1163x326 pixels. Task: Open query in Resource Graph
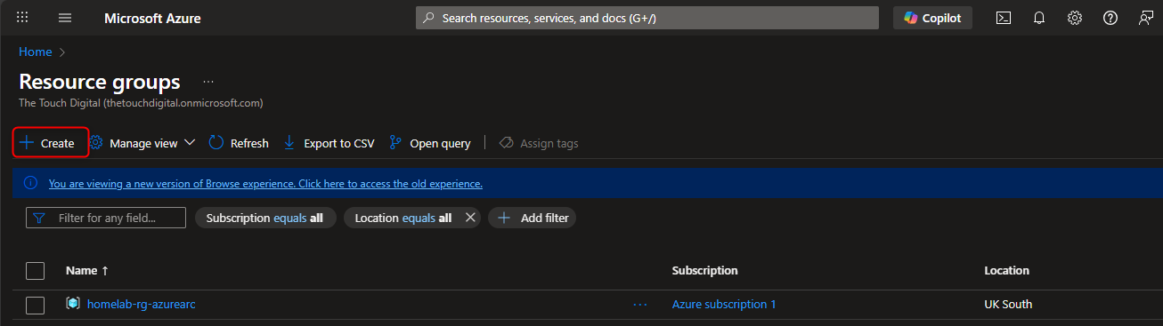430,143
